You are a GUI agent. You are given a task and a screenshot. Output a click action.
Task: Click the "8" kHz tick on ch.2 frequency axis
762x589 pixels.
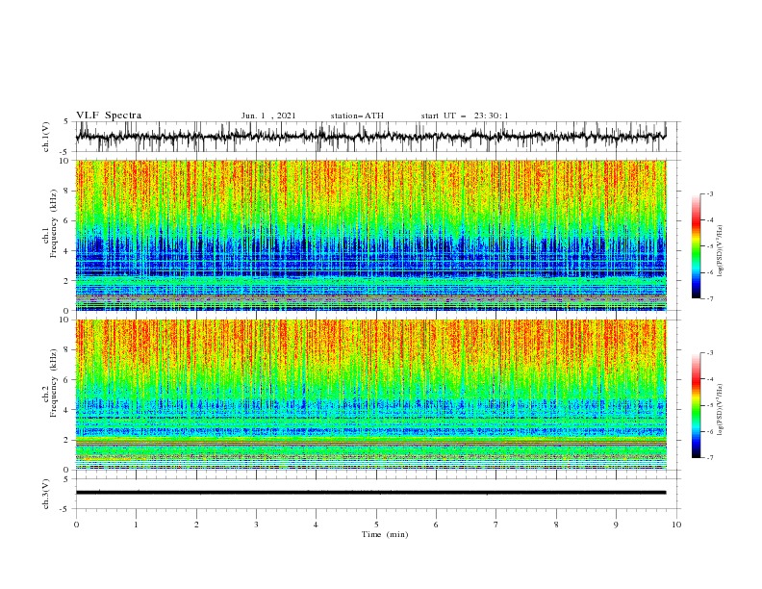point(67,350)
